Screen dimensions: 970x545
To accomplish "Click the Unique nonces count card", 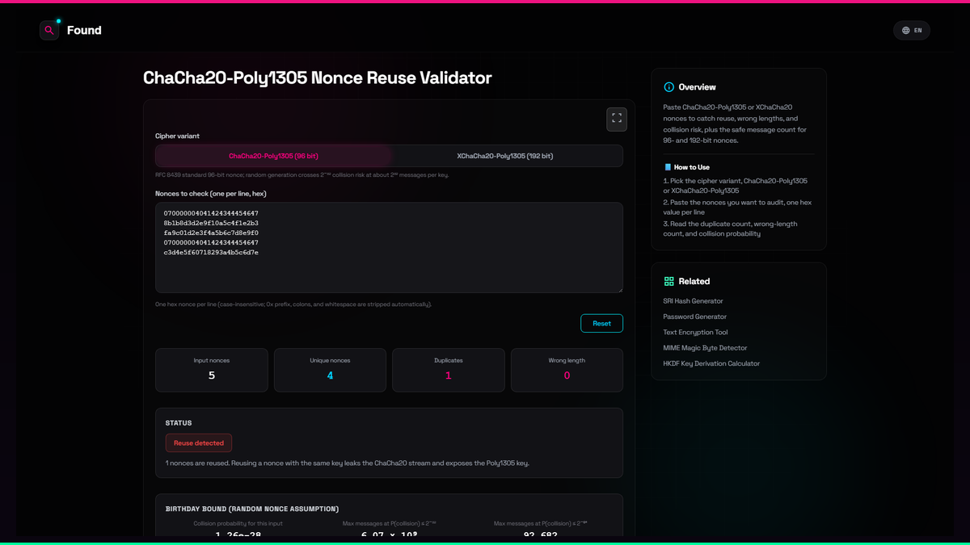I will click(x=330, y=370).
